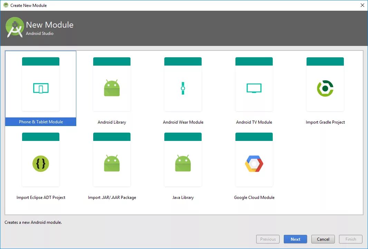
Task: Click the Android Studio logo in header
Action: pos(14,28)
